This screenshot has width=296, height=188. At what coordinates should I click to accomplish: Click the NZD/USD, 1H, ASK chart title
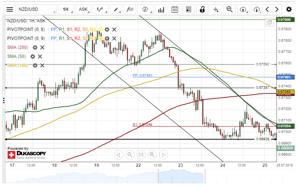[x=26, y=21]
